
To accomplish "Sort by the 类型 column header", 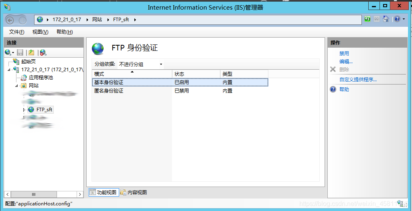I will click(244, 74).
